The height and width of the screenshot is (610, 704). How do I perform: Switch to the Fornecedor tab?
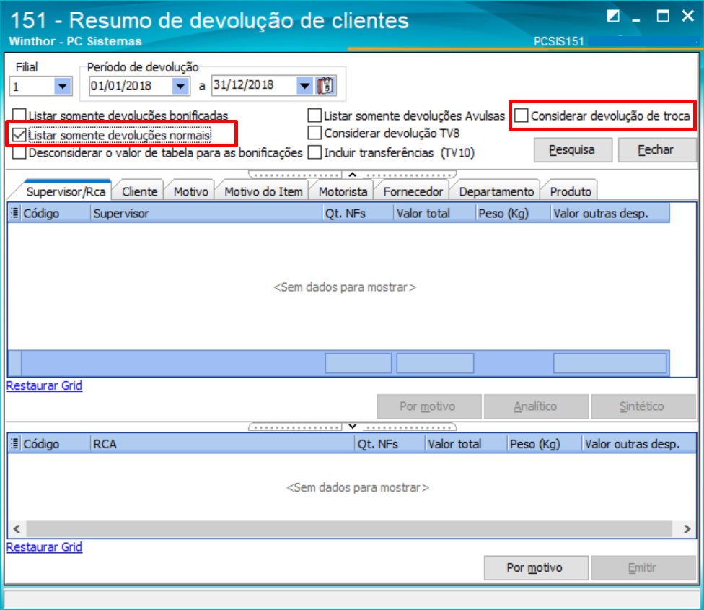click(413, 192)
